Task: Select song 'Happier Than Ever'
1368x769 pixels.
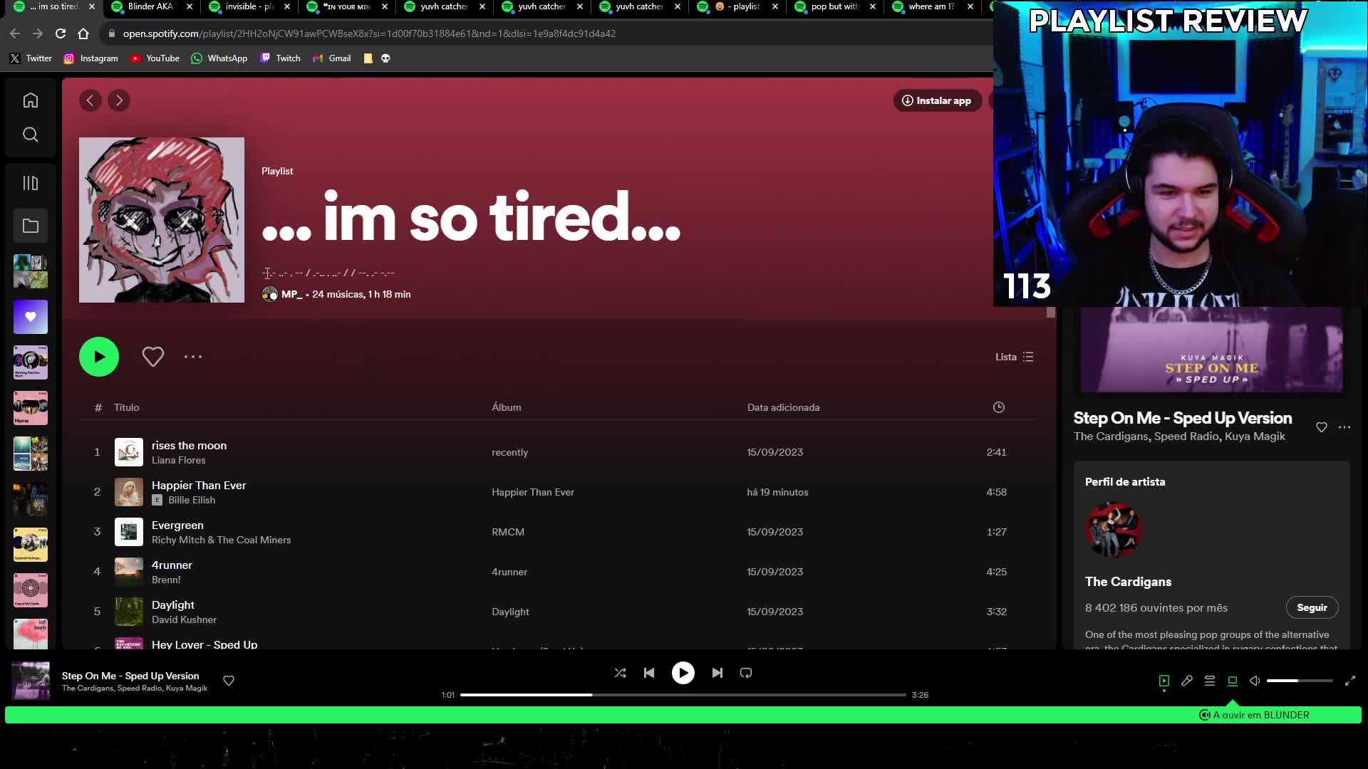Action: (199, 485)
